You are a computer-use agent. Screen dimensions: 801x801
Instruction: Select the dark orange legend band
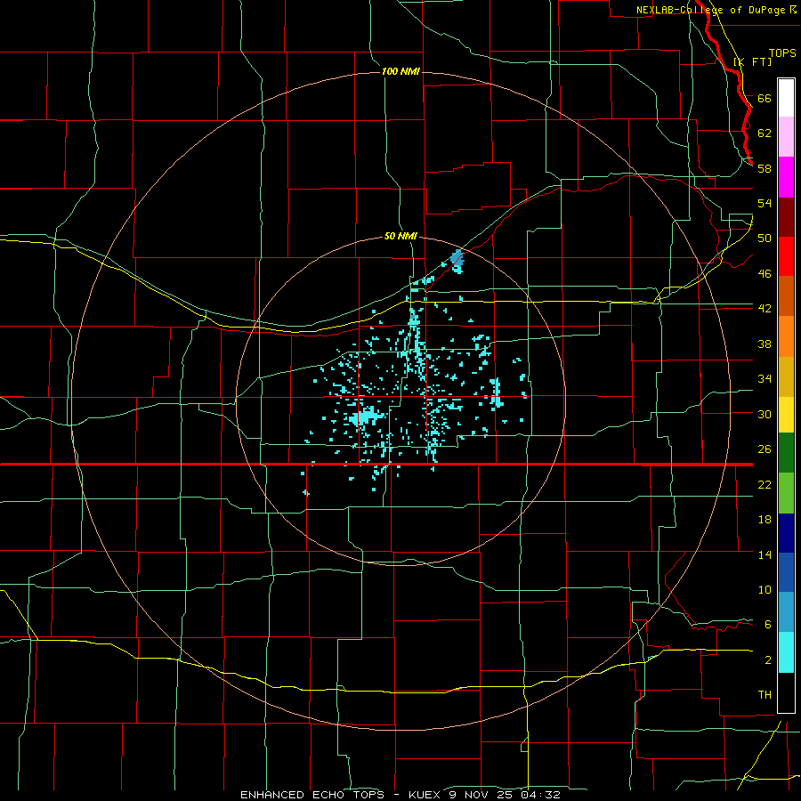(x=786, y=296)
